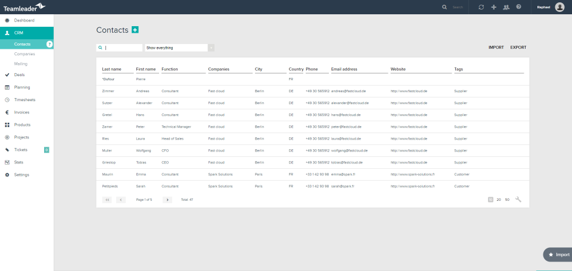
Task: Click the quick add plus icon in header
Action: click(493, 7)
